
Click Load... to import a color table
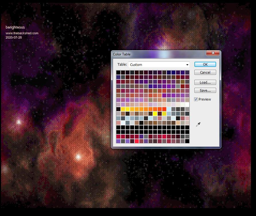pyautogui.click(x=205, y=83)
